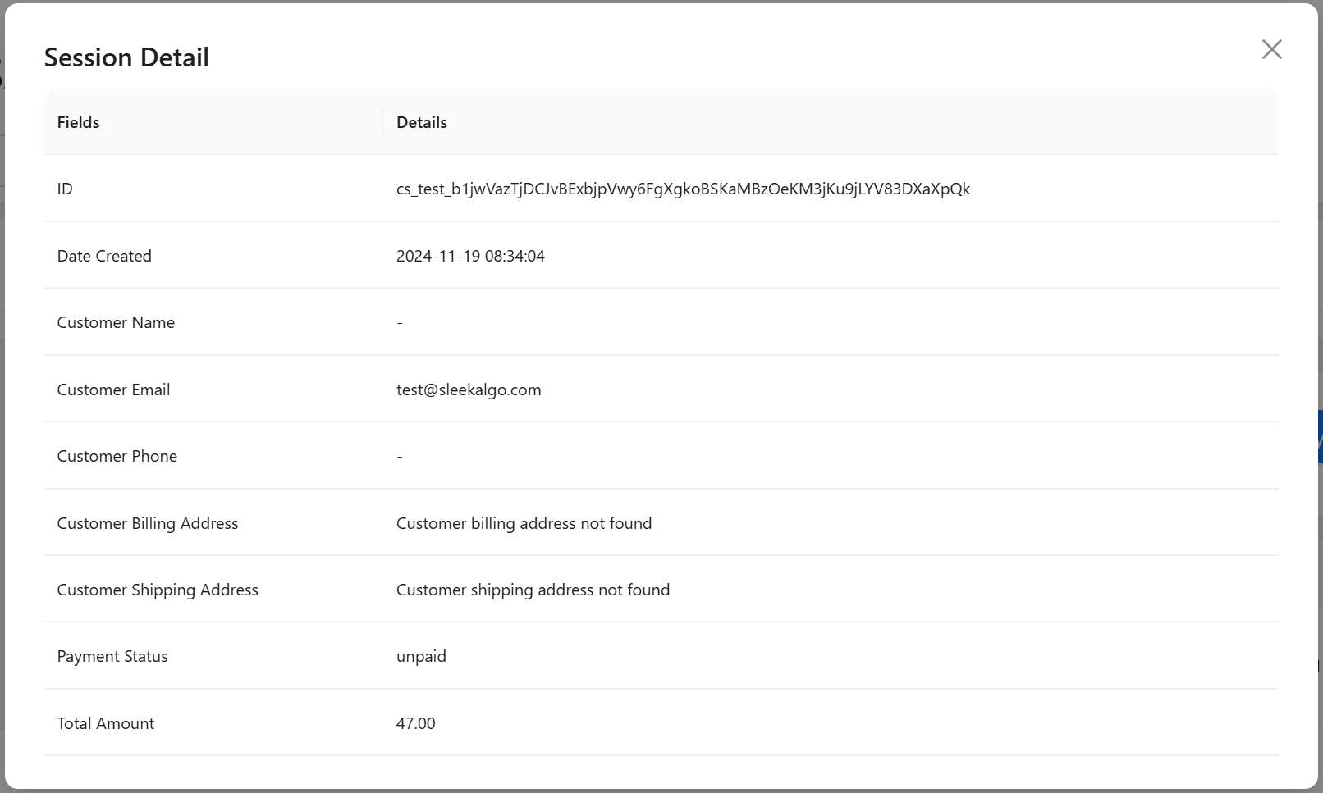This screenshot has height=793, width=1323.
Task: Click the Customer Name label
Action: pyautogui.click(x=116, y=322)
